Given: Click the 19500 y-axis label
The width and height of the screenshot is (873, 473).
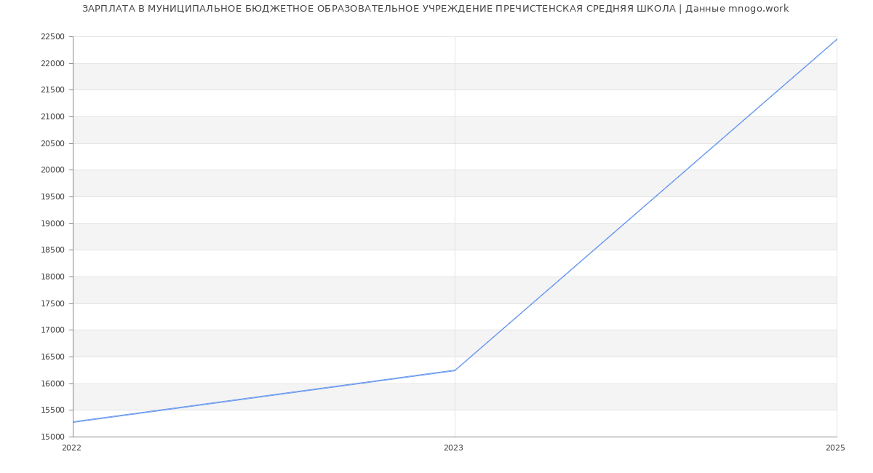Looking at the screenshot, I should (x=52, y=197).
